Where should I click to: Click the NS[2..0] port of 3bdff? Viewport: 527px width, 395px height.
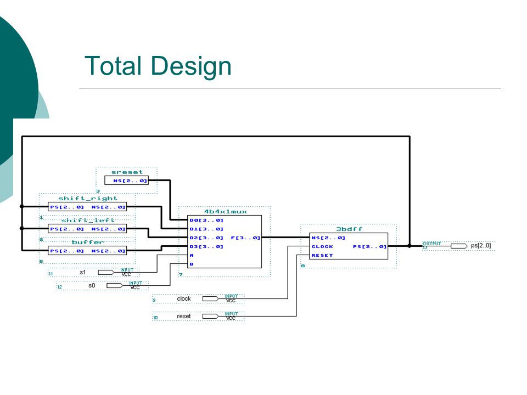(x=328, y=238)
